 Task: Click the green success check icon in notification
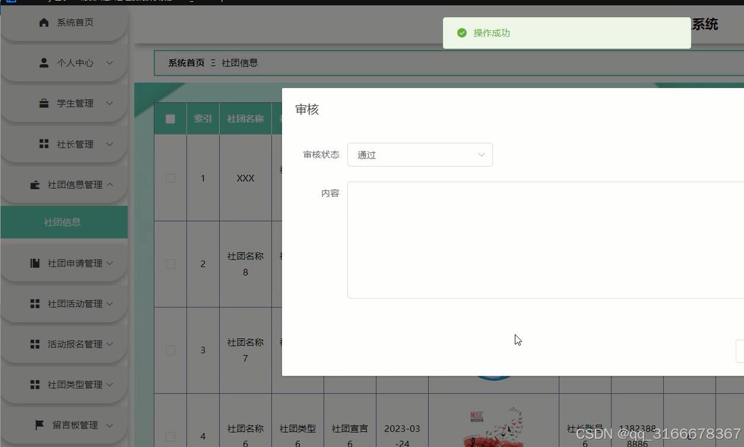tap(462, 33)
